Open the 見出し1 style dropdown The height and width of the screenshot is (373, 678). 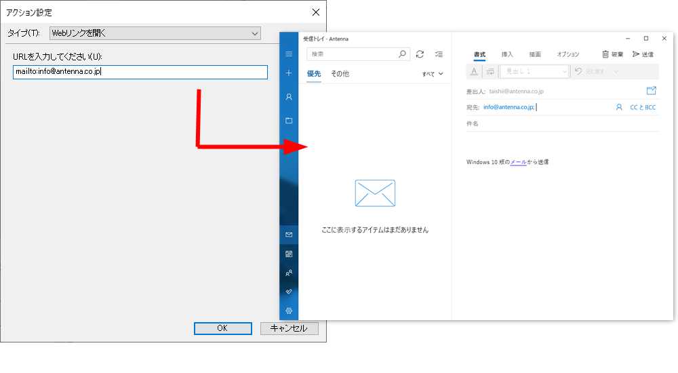[x=534, y=71]
